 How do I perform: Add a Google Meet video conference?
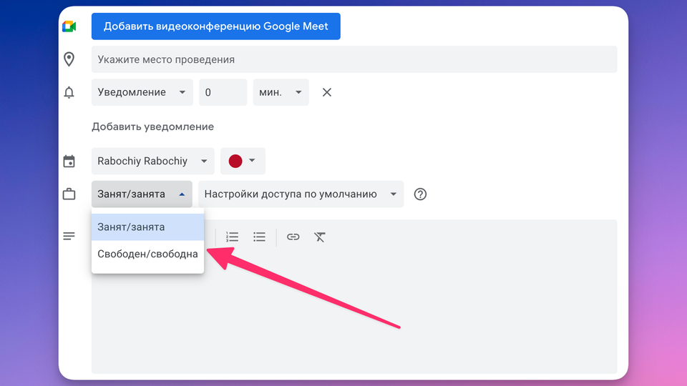click(x=215, y=26)
